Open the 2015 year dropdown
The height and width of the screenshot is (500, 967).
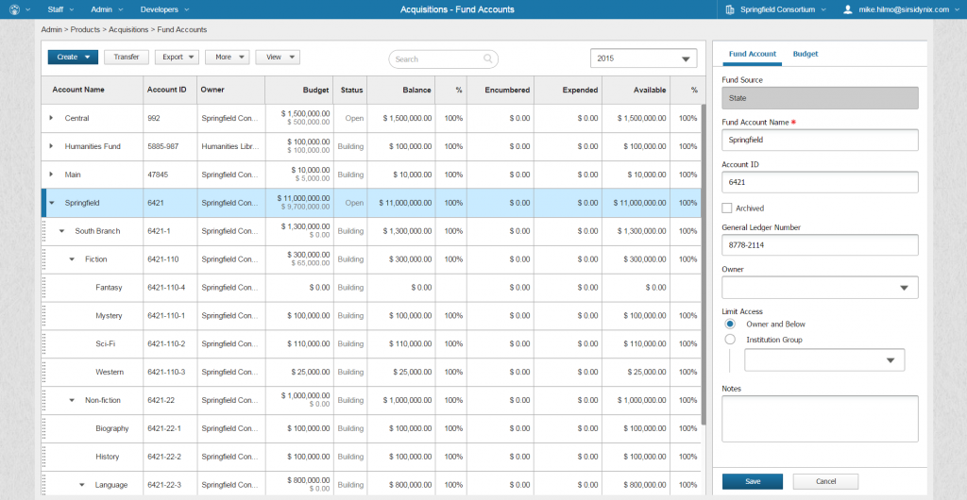coord(644,58)
